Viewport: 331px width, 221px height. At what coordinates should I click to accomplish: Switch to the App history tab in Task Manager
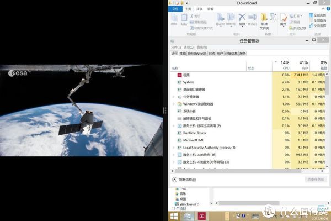point(197,54)
